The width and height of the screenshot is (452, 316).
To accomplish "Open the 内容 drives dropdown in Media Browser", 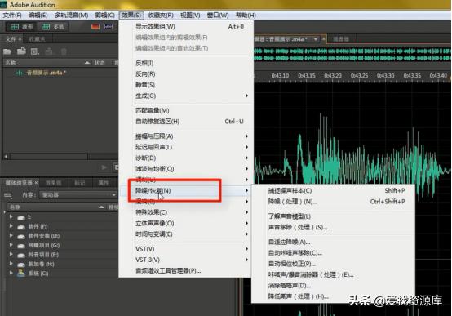I will point(78,195).
